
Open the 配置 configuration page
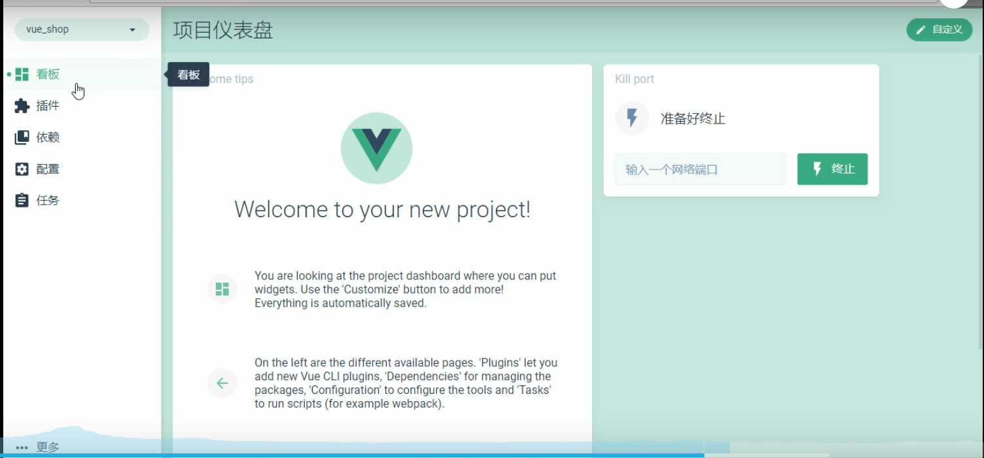tap(82, 169)
